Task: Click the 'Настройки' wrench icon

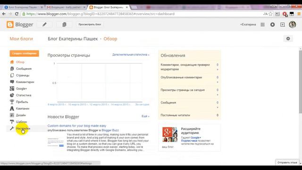Action: point(12,128)
